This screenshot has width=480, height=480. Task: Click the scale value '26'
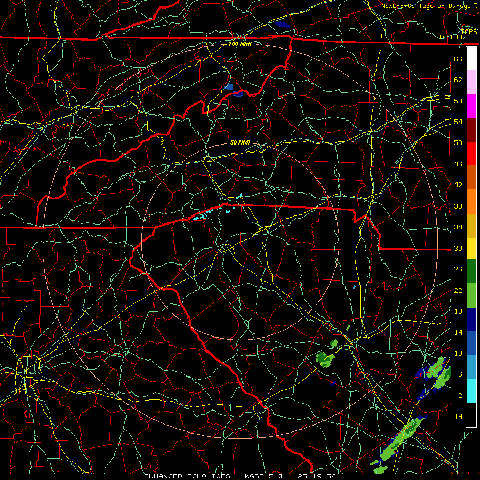pyautogui.click(x=458, y=269)
